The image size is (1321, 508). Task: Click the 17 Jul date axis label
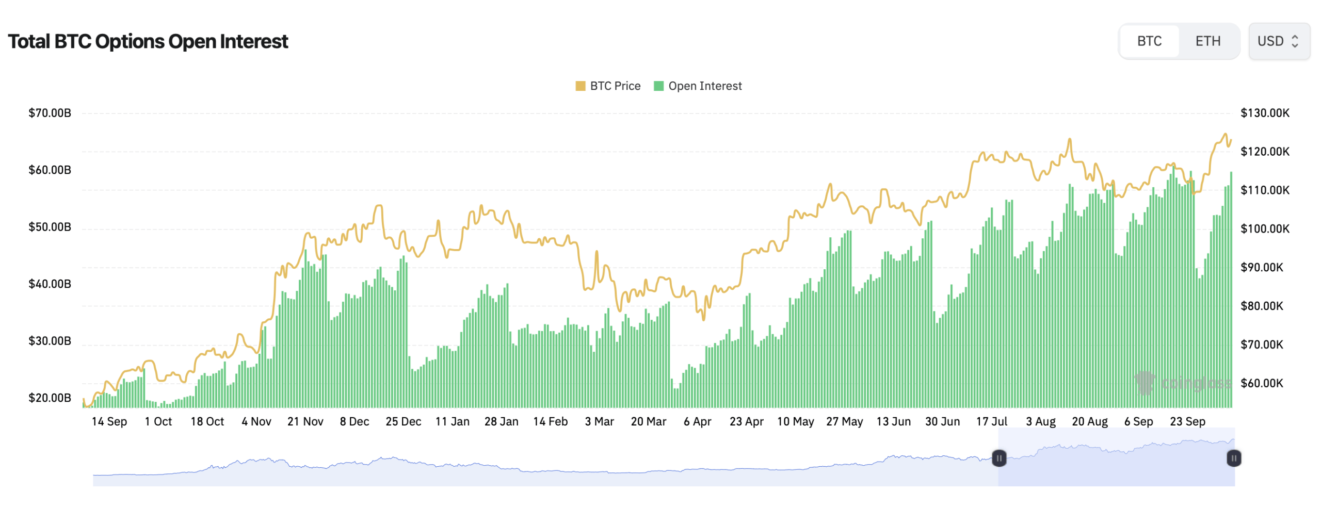pyautogui.click(x=991, y=421)
